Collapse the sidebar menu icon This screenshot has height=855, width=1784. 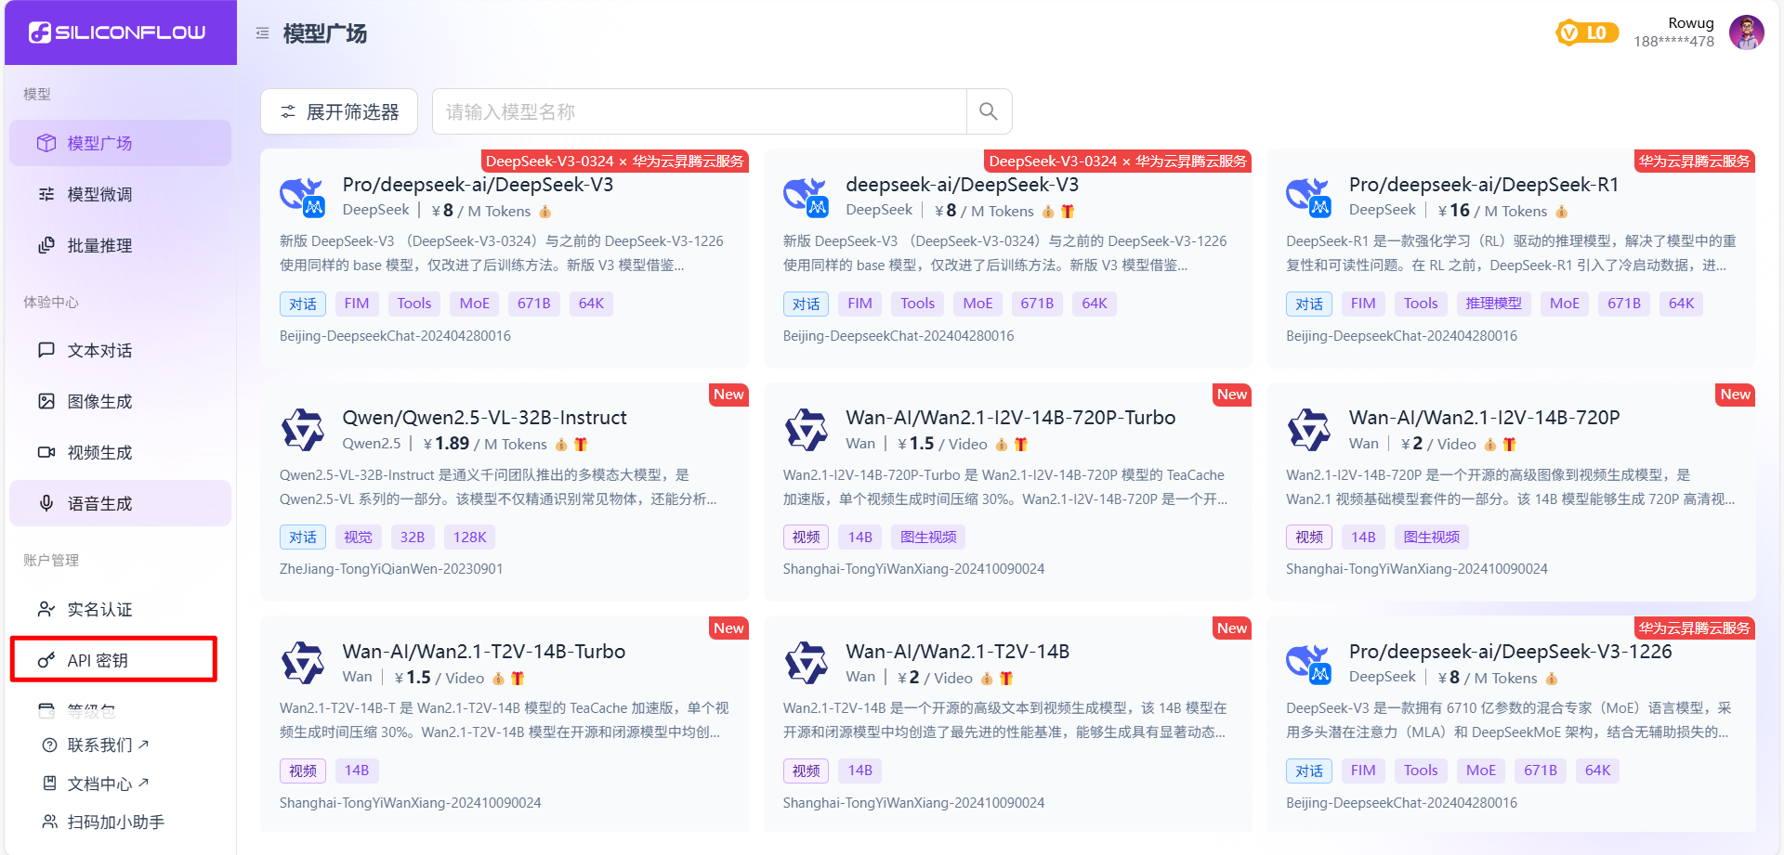(x=263, y=33)
